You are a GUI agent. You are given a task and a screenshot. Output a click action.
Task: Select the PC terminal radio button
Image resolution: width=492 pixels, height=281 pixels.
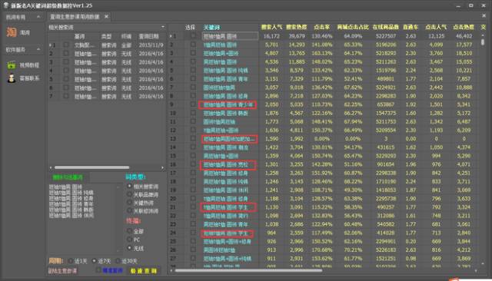coord(129,240)
